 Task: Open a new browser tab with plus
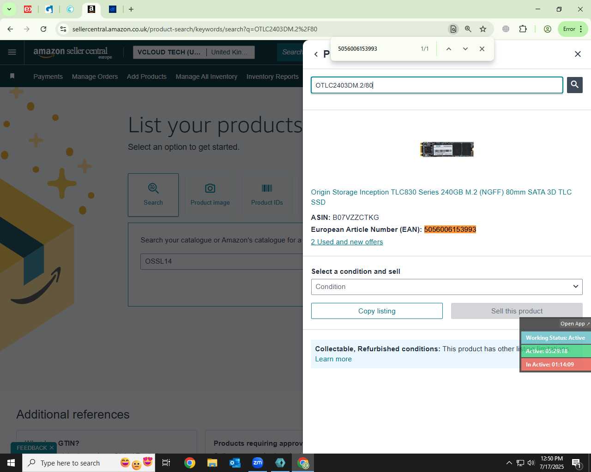tap(131, 9)
